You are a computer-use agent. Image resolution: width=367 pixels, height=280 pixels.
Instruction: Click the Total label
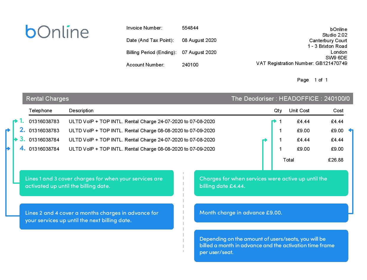[289, 160]
